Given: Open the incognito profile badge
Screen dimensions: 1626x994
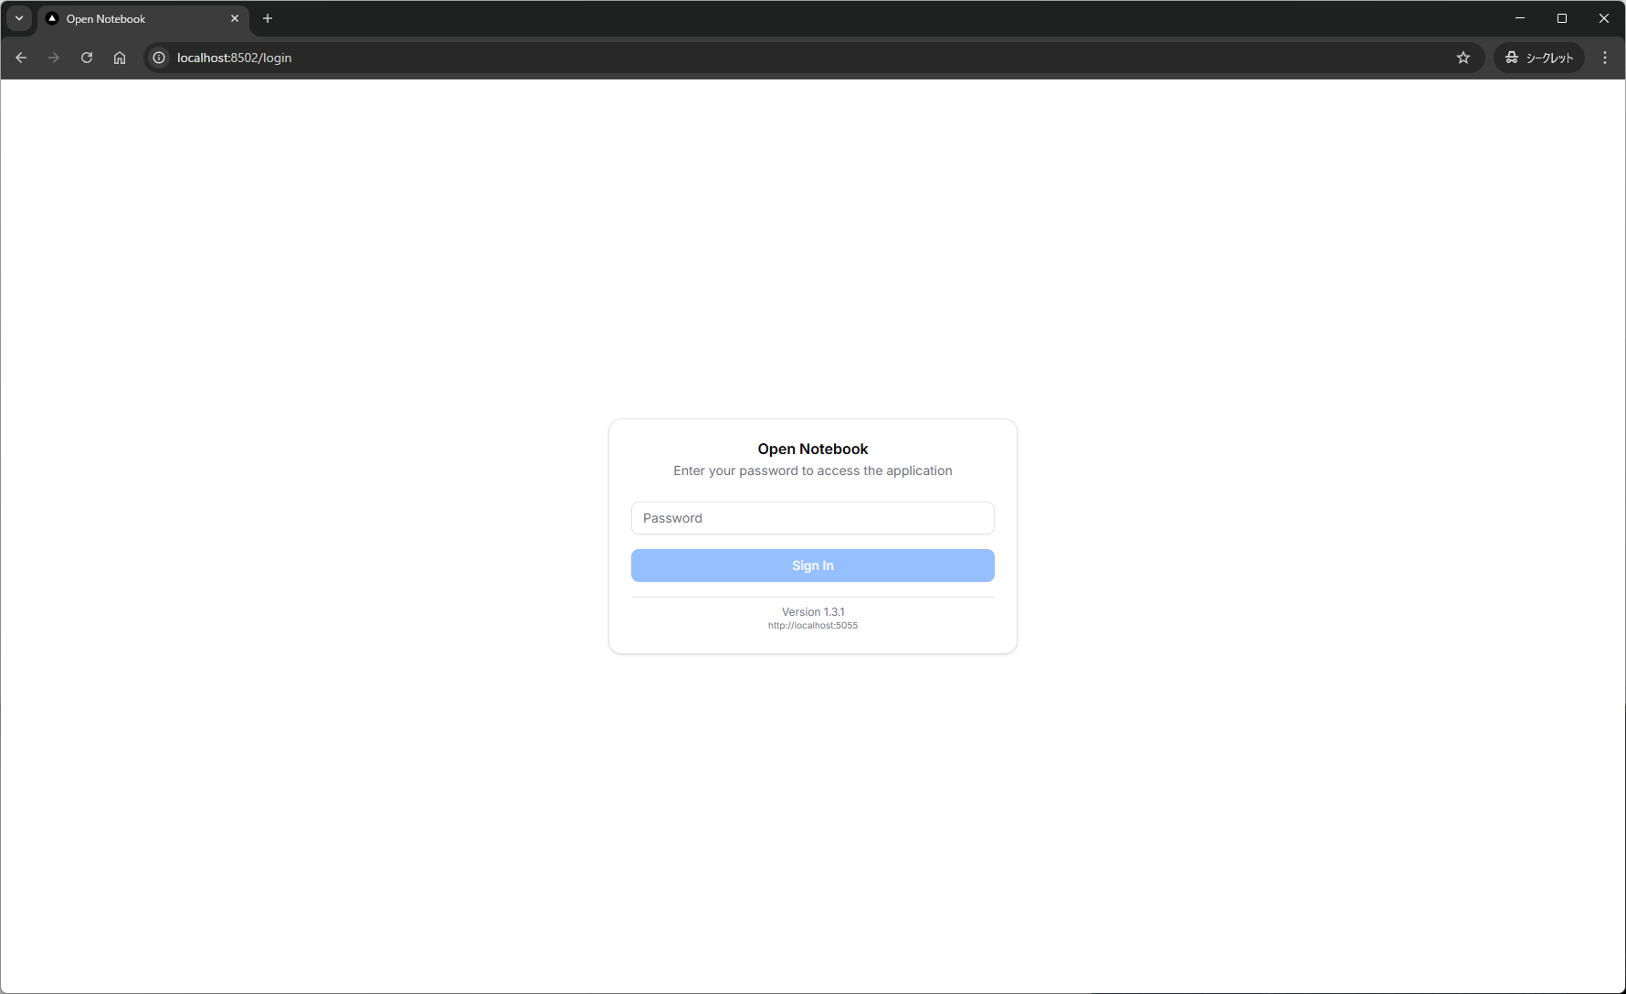Looking at the screenshot, I should tap(1538, 57).
